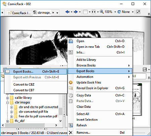151x136 pixels.
Task: Click the fullscreen mode icon in toolbar
Action: [138, 12]
